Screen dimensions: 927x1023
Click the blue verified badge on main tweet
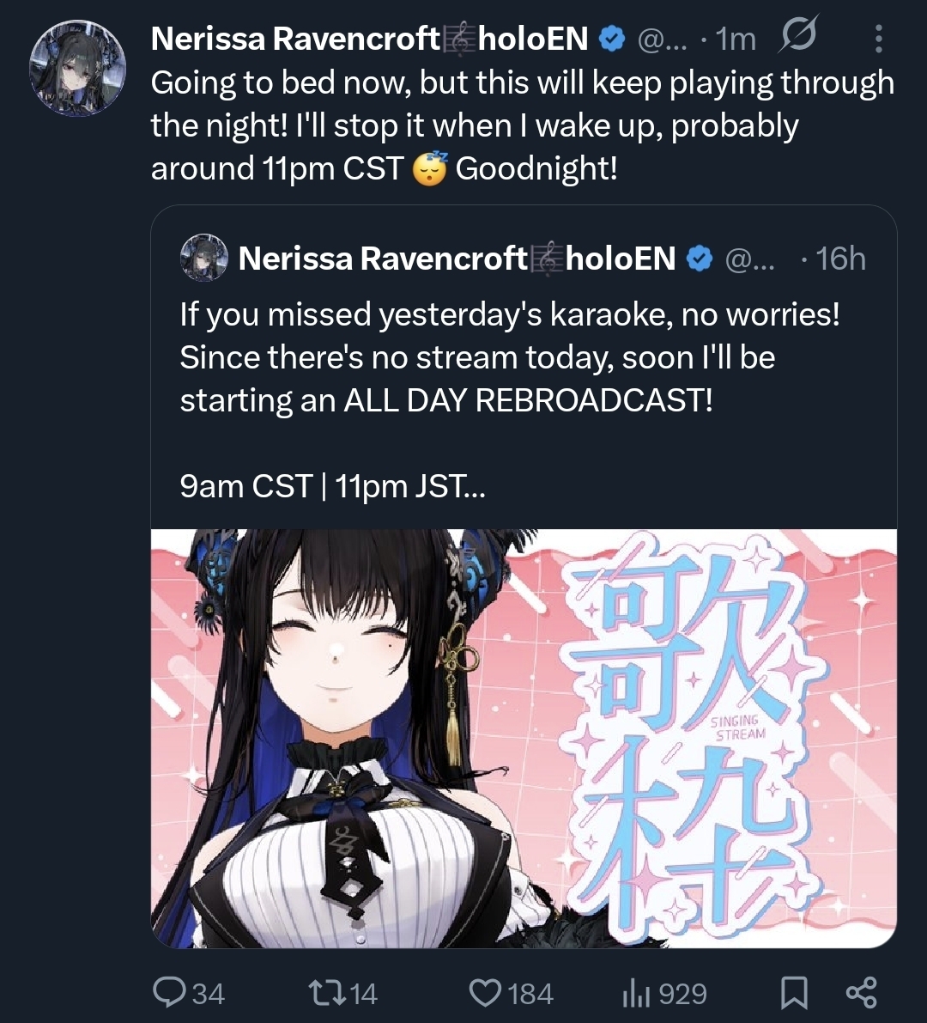611,40
